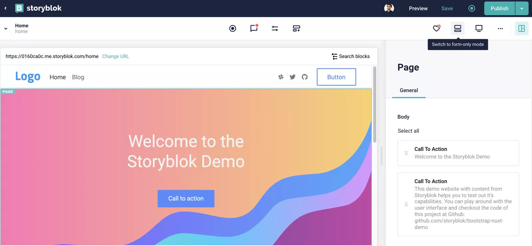Open Blog in preview navigation
Screen dimensions: 532x246
click(x=78, y=77)
